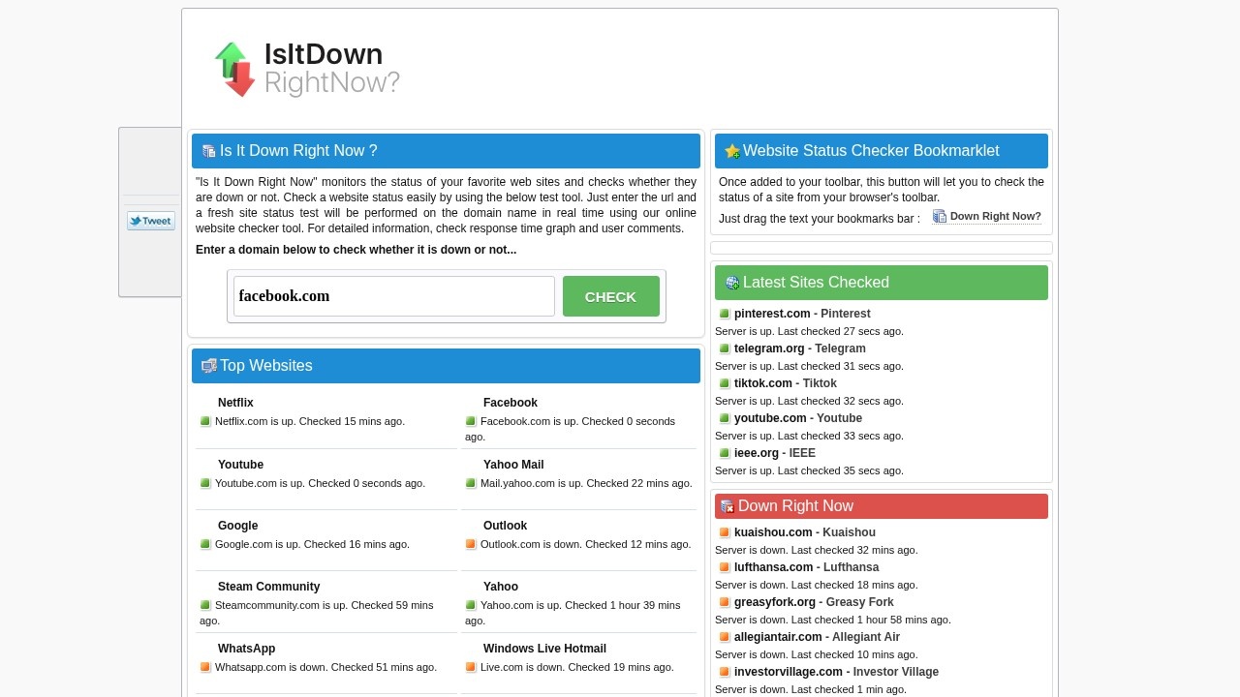Open the greasyfork.org link
Image resolution: width=1240 pixels, height=697 pixels.
click(x=775, y=602)
